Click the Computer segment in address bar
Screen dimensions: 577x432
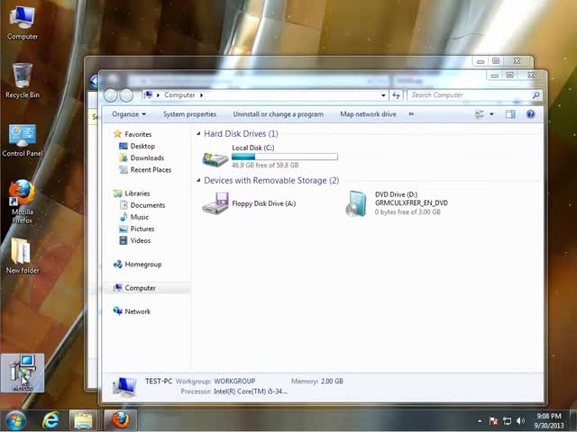pos(179,95)
